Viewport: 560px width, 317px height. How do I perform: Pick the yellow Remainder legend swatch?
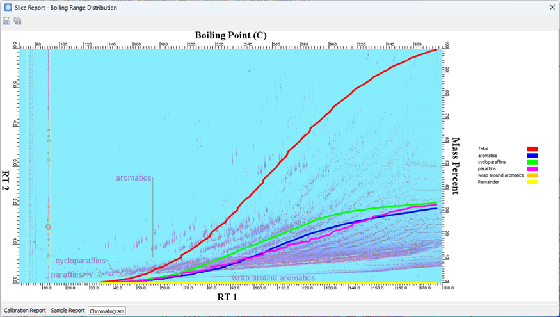tap(532, 182)
